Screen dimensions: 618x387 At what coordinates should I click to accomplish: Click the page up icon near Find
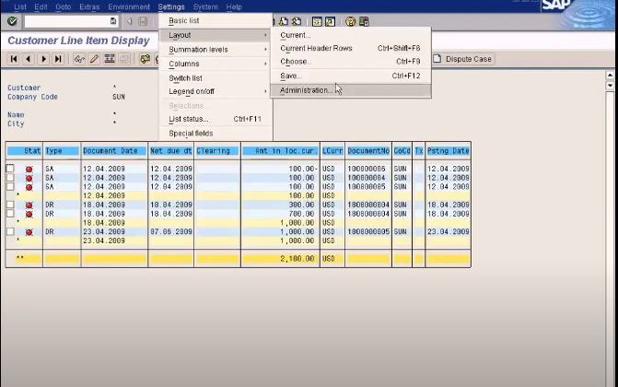click(284, 21)
